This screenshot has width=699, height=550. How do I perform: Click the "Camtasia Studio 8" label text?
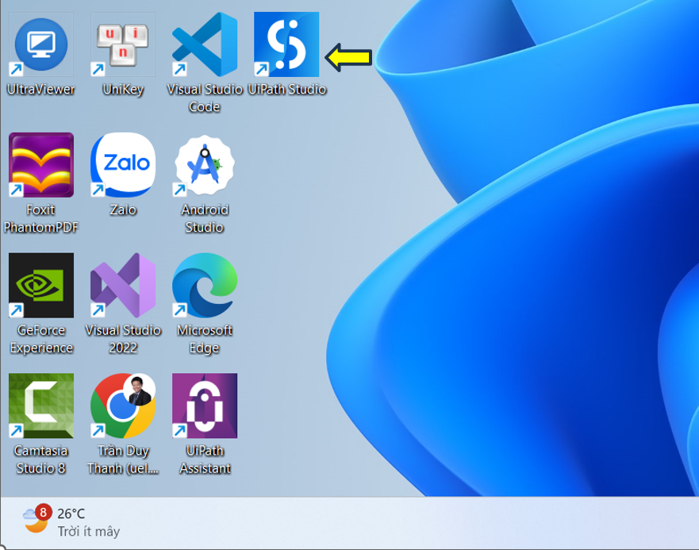click(41, 460)
